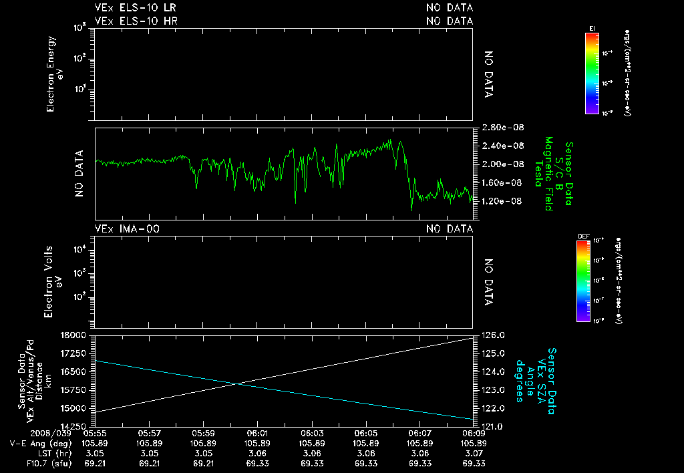The width and height of the screenshot is (684, 473).
Task: Click 'NO DATA' beside the VEx IMA-00 title
Action: tap(450, 228)
